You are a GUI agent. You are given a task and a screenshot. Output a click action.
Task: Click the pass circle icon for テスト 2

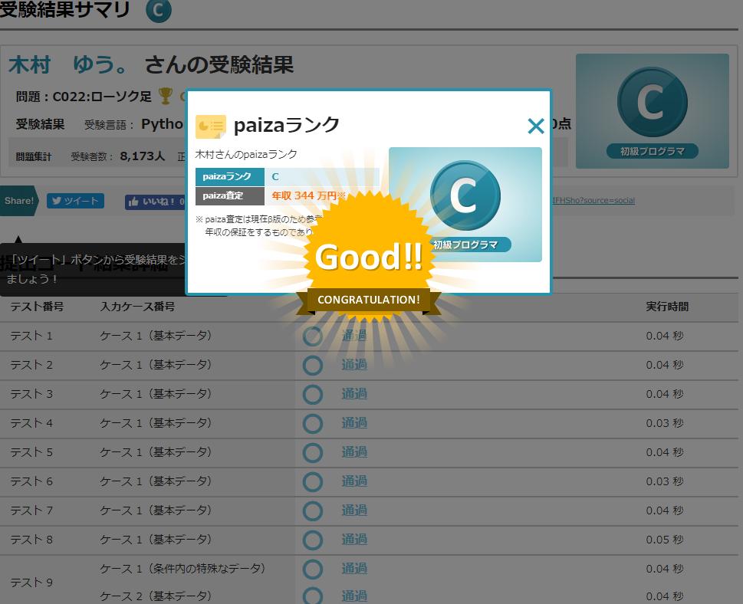(313, 366)
